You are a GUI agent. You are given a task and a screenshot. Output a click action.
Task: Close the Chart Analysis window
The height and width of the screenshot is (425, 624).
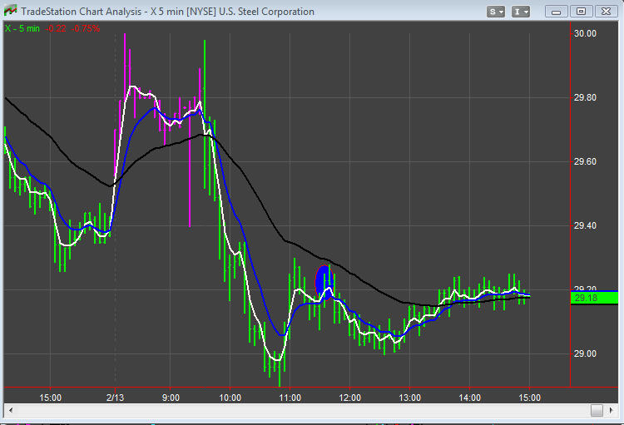pyautogui.click(x=606, y=12)
